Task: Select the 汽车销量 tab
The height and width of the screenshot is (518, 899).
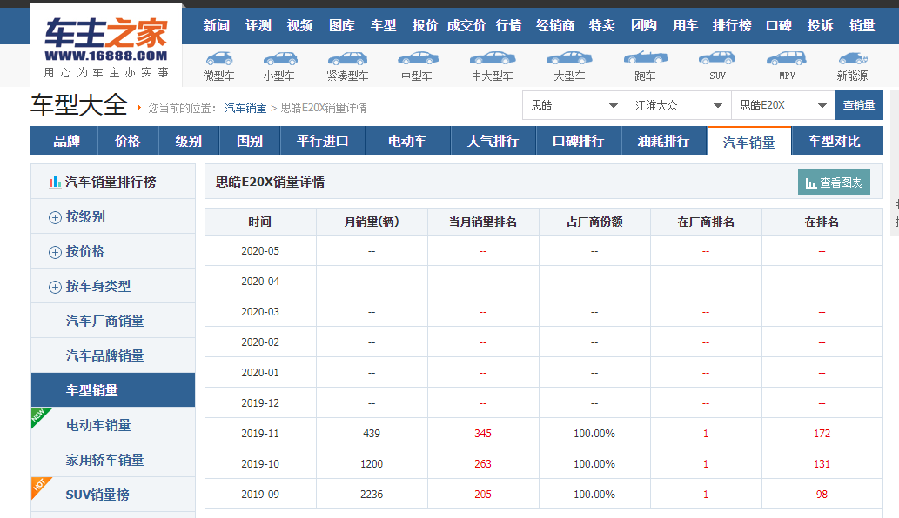Action: click(x=748, y=141)
